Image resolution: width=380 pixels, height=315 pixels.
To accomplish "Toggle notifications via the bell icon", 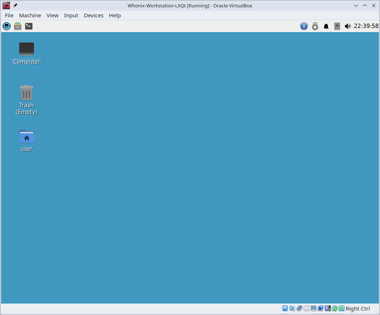I will [326, 26].
